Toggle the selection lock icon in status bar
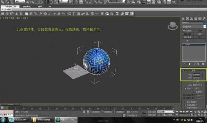This screenshot has height=123, width=207. 84,112
